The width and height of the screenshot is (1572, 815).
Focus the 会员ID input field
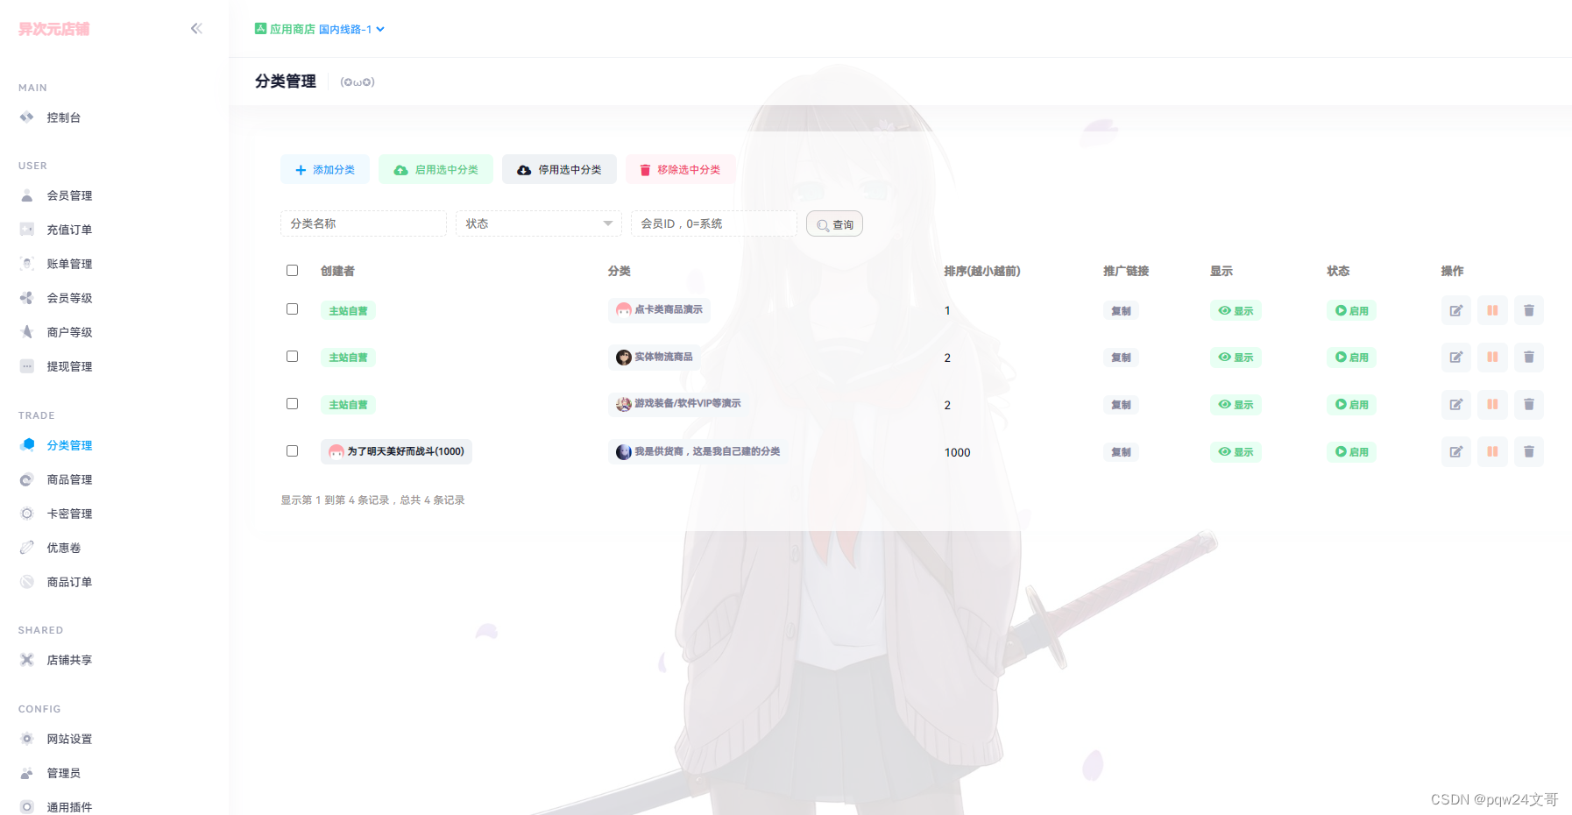click(714, 223)
